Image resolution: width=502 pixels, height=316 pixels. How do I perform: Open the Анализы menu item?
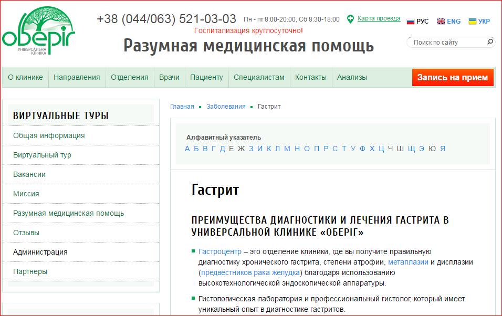point(352,78)
